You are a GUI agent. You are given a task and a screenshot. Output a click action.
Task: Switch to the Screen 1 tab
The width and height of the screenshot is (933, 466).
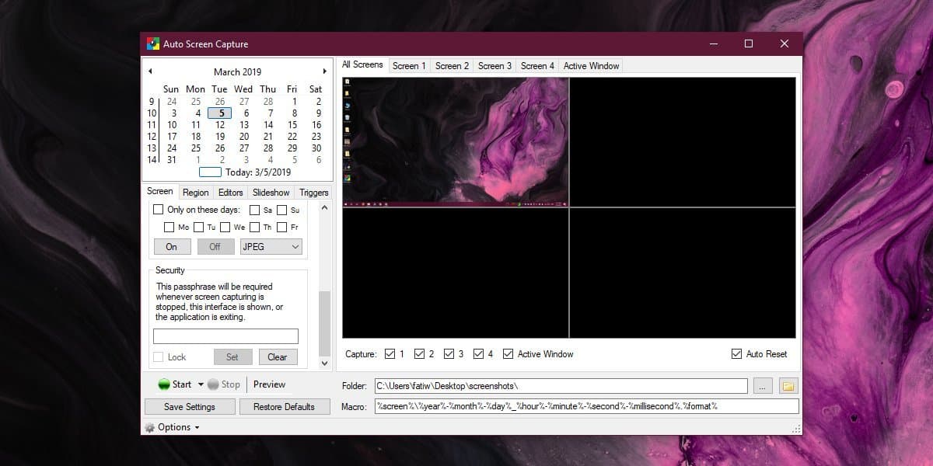409,66
